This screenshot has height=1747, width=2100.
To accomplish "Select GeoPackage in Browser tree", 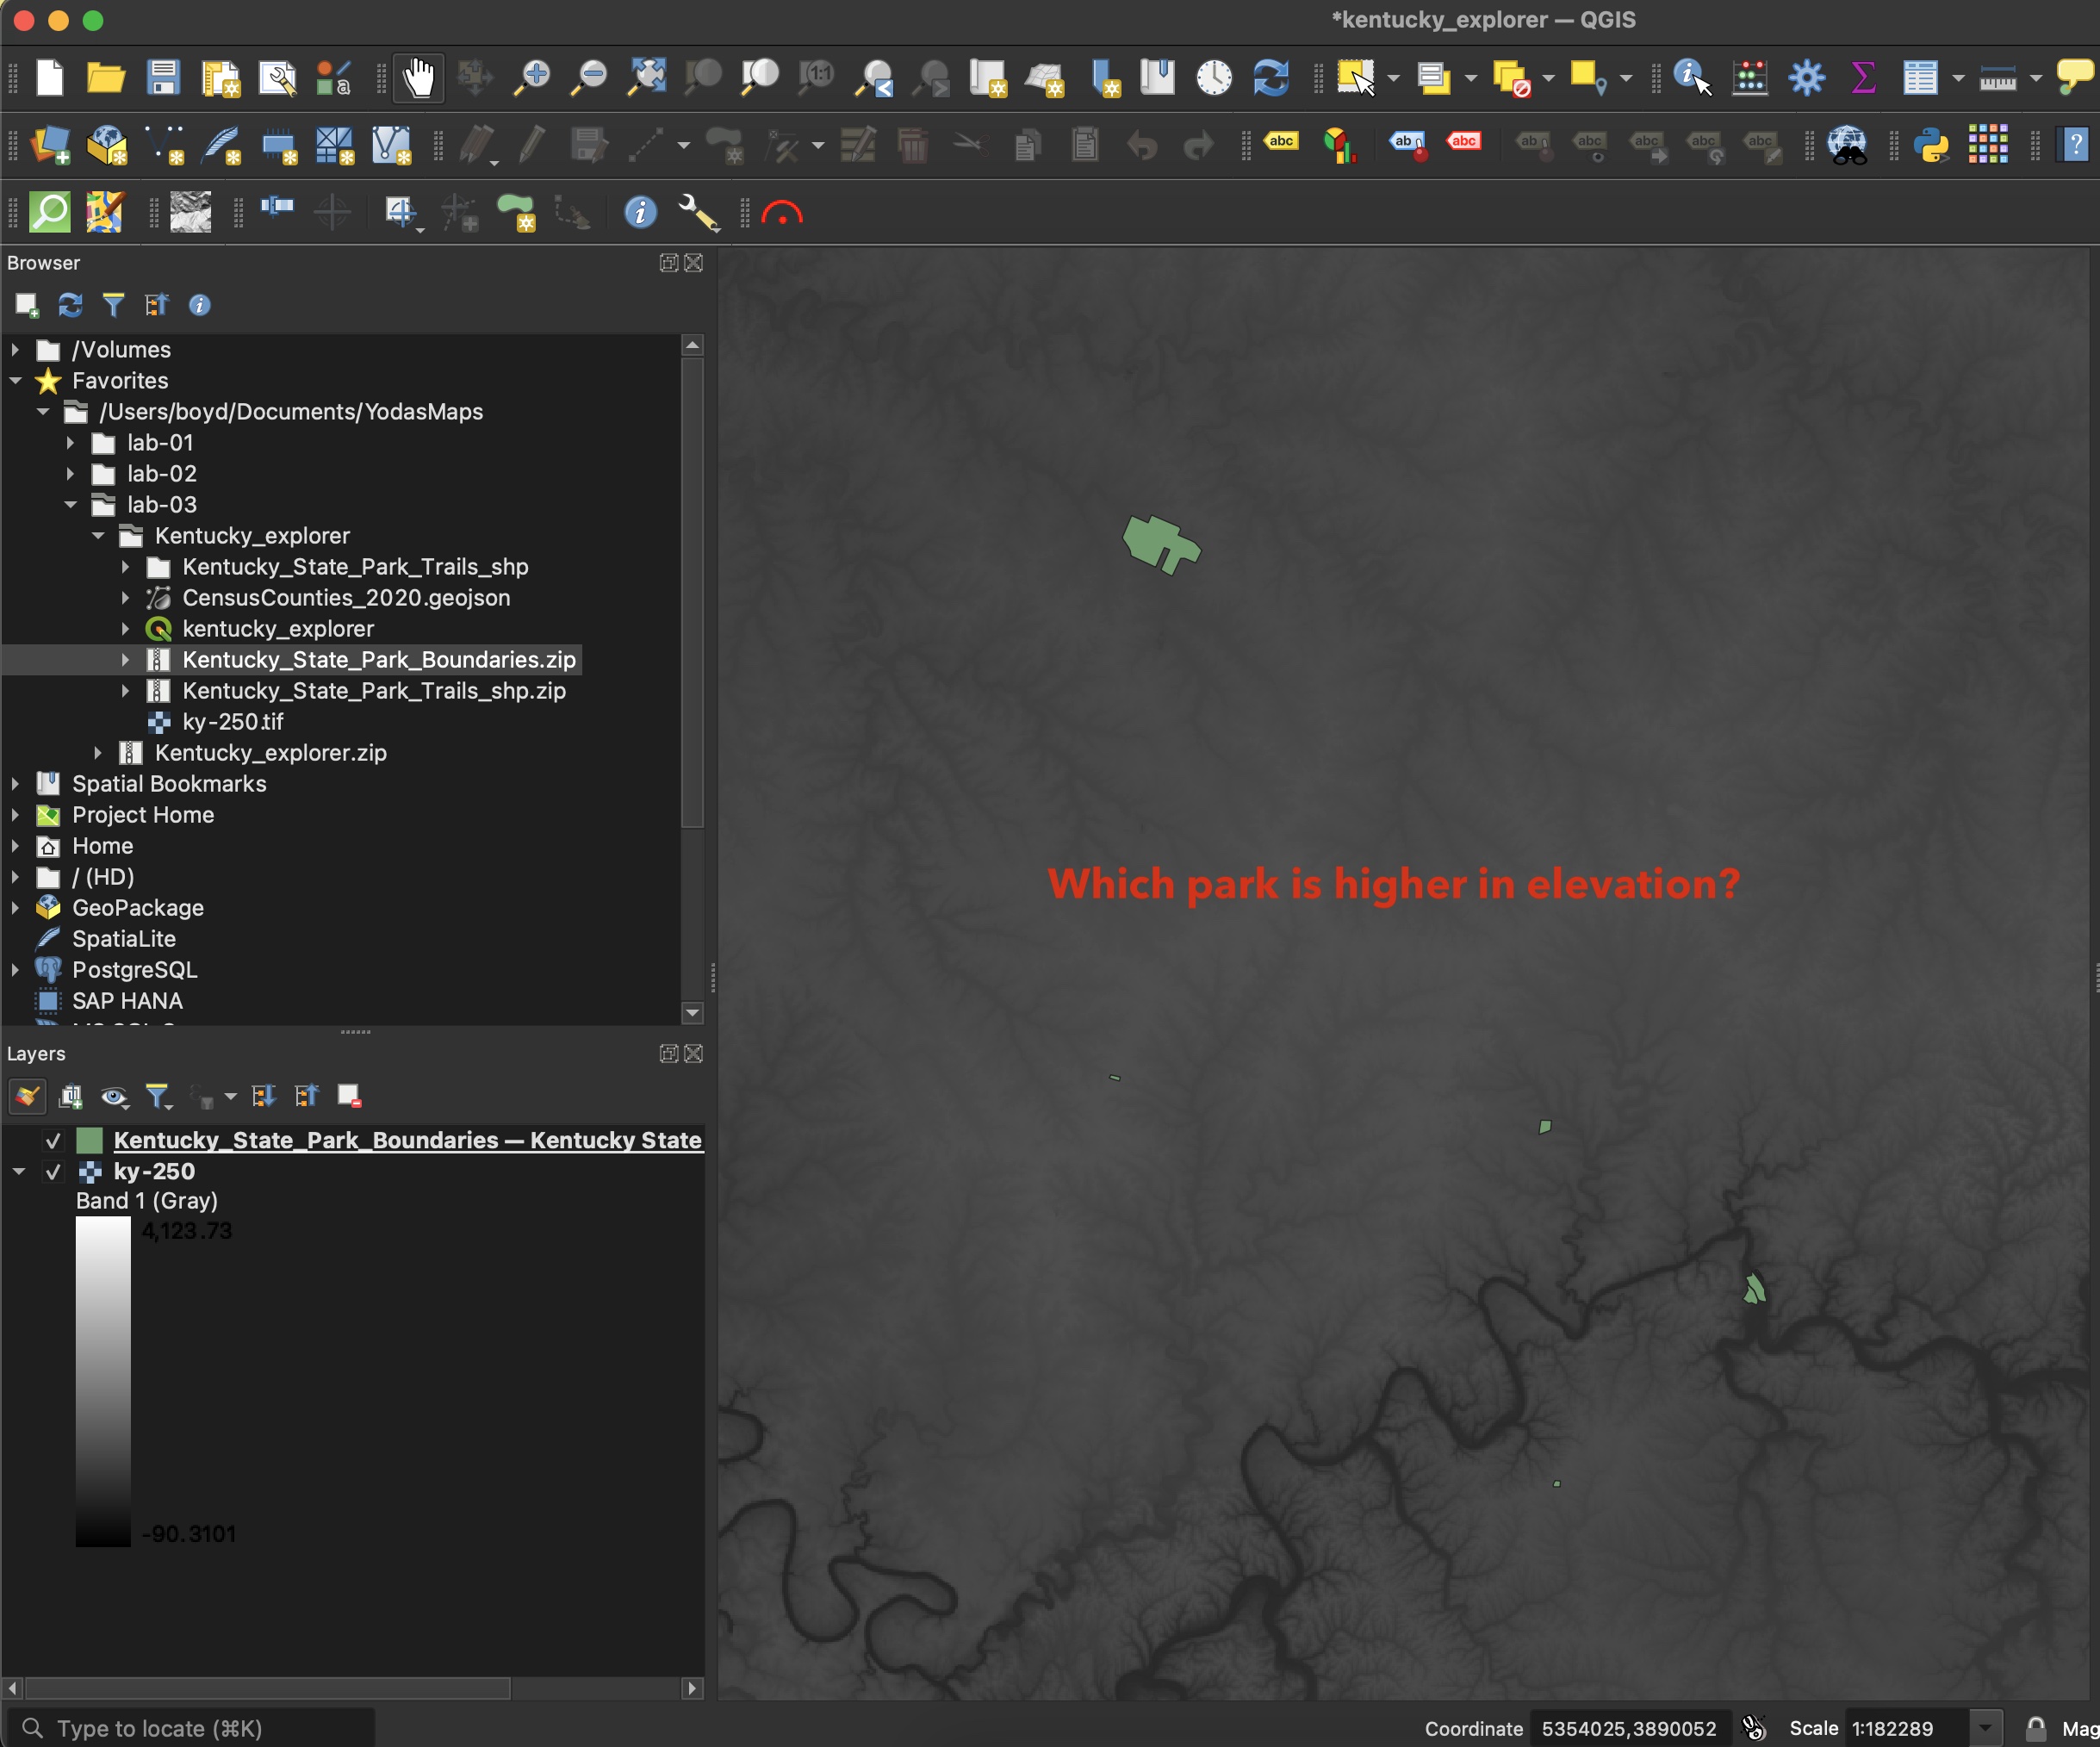I will [138, 908].
